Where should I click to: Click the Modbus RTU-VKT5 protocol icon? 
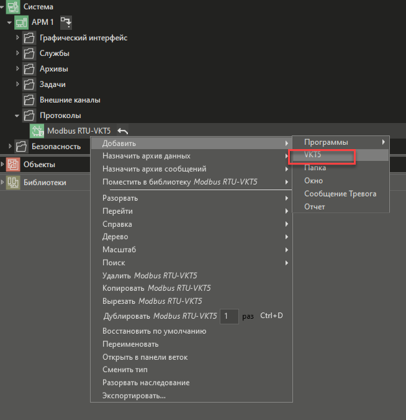coord(37,131)
